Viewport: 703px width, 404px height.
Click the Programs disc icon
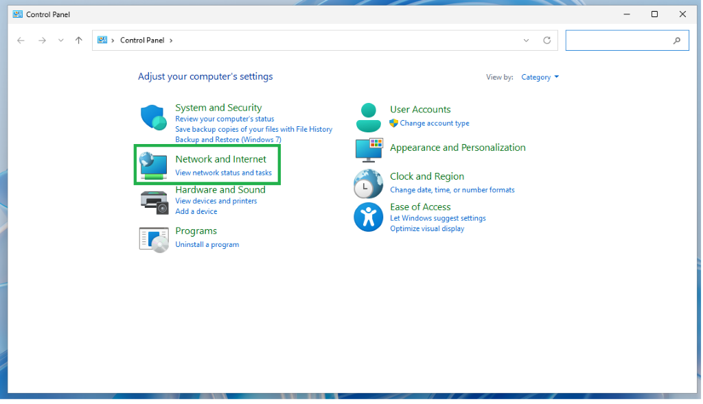154,239
